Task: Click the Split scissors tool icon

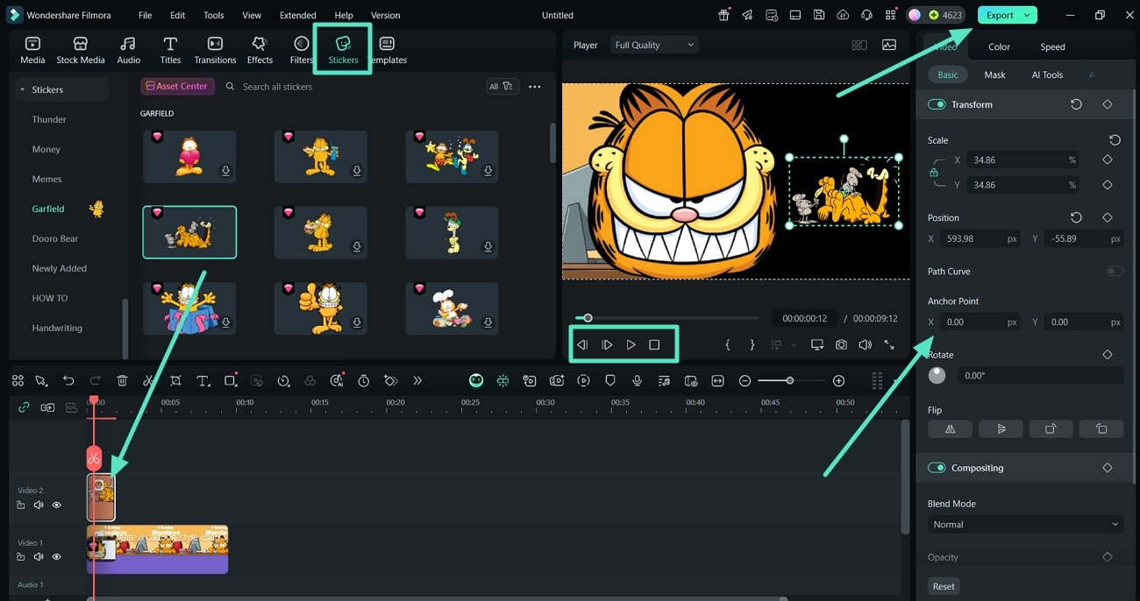Action: point(148,381)
